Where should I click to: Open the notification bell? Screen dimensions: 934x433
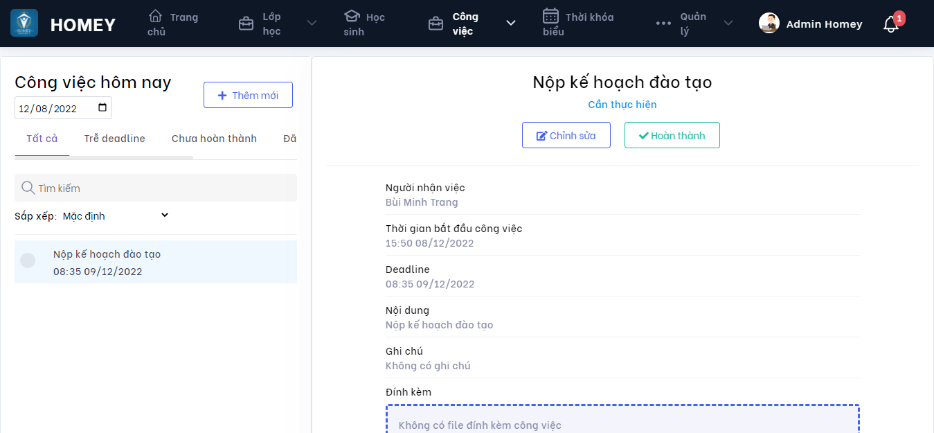[x=890, y=24]
